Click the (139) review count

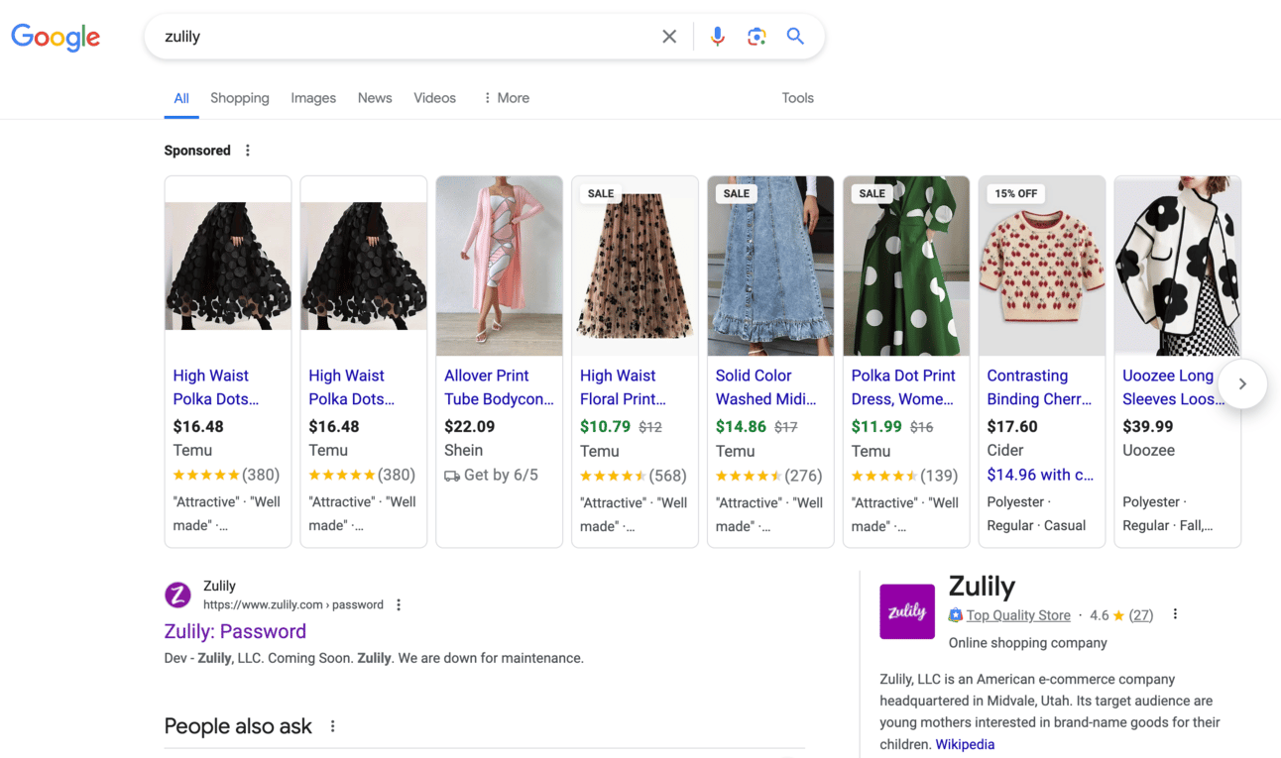[x=940, y=476]
